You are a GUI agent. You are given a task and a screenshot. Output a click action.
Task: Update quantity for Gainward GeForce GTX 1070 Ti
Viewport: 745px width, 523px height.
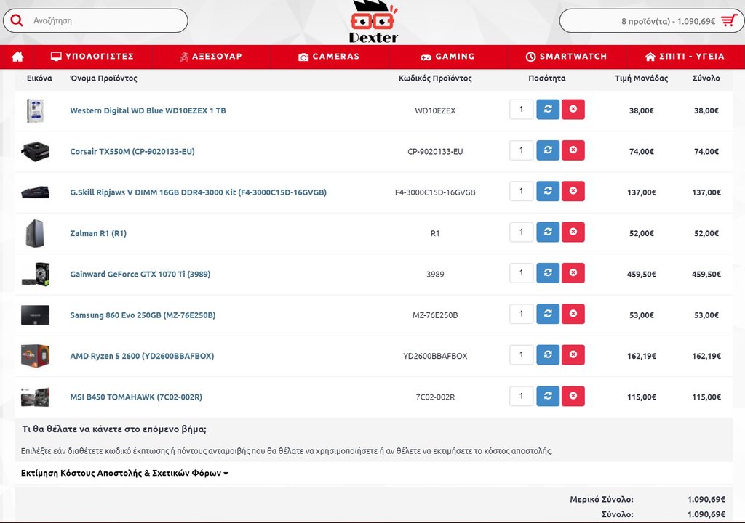(548, 273)
